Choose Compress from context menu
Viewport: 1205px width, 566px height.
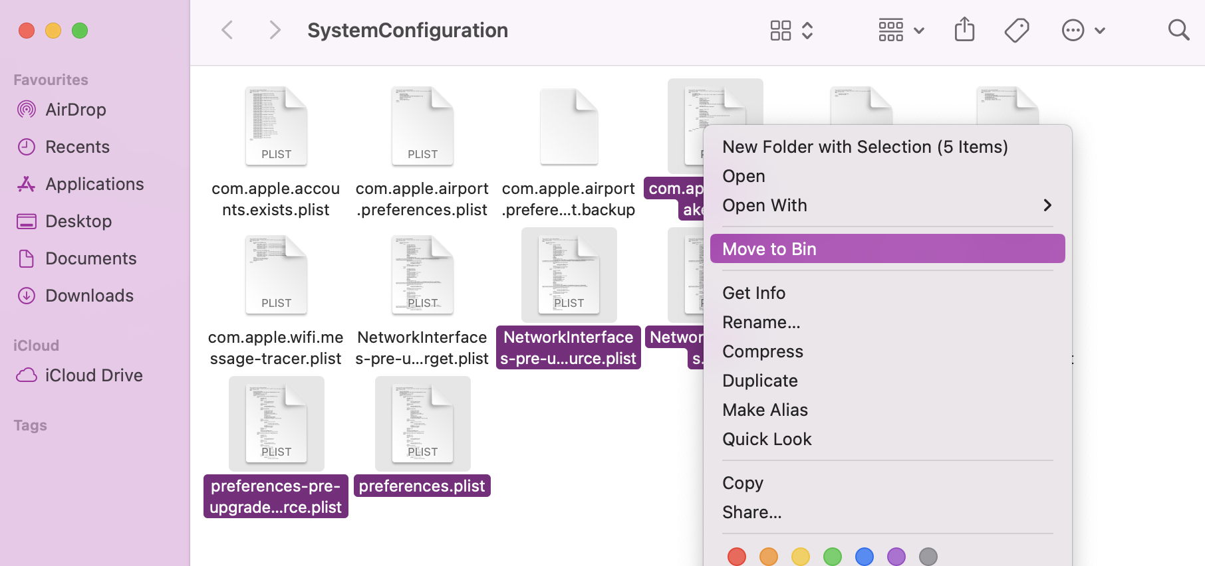click(x=887, y=351)
